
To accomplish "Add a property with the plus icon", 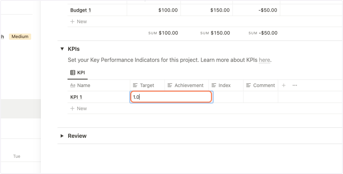I will point(284,85).
